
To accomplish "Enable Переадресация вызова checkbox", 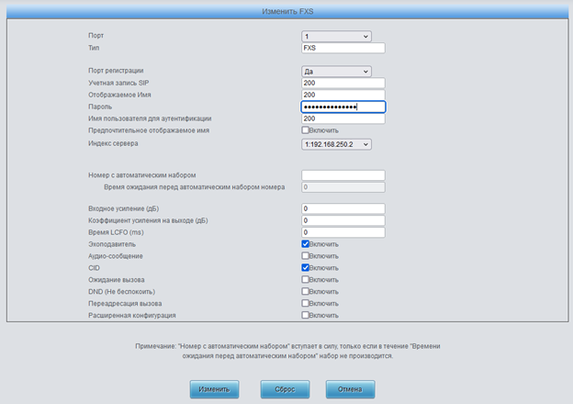I will coord(306,303).
